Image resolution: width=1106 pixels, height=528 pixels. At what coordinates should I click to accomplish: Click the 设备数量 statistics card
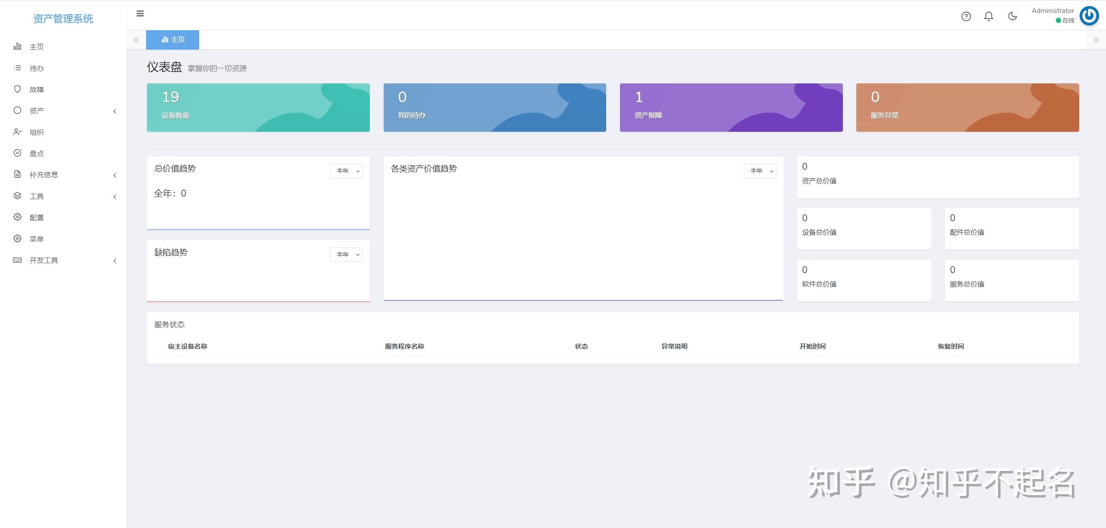[x=258, y=107]
